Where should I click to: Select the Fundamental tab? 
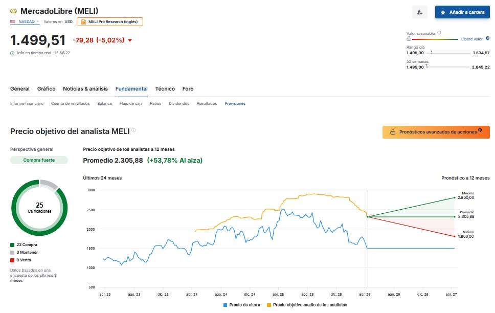click(x=131, y=89)
